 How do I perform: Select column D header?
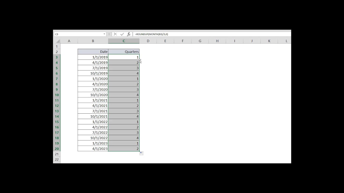(x=148, y=41)
